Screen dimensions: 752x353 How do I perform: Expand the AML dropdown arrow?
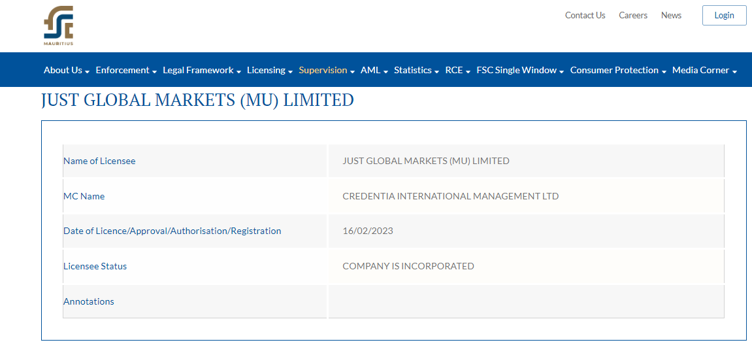pyautogui.click(x=385, y=71)
